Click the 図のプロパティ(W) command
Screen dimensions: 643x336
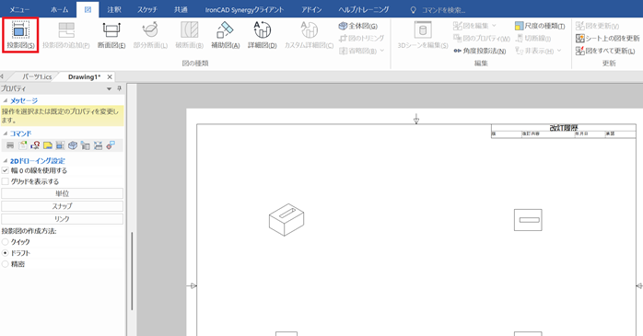pos(482,39)
